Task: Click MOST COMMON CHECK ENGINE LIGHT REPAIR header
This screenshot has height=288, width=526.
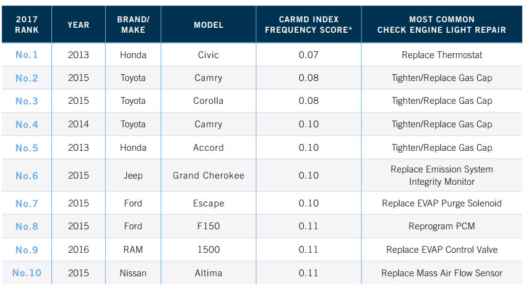Action: [x=442, y=25]
